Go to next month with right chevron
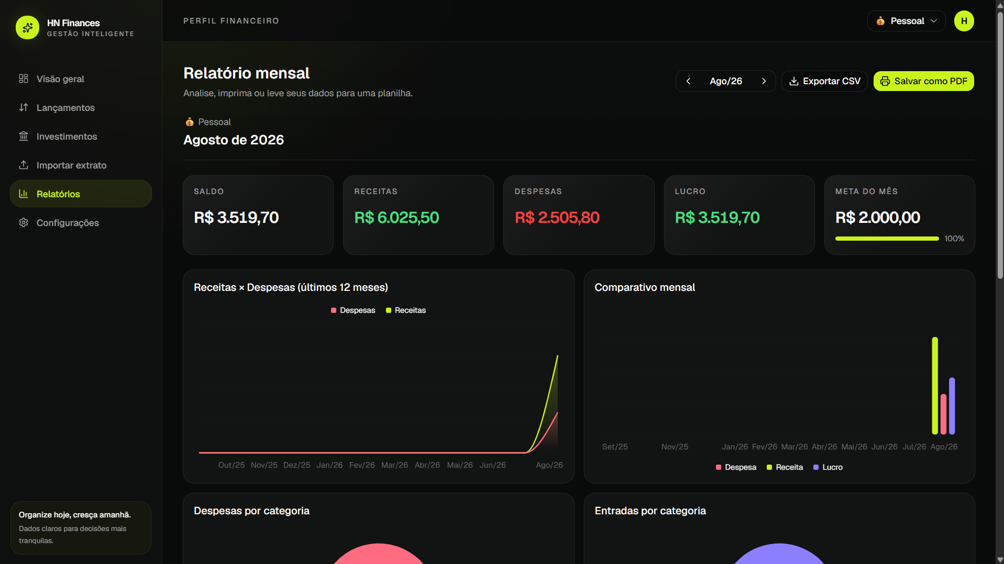 [x=764, y=81]
